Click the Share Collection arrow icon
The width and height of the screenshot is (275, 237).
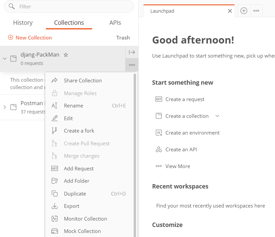pos(55,80)
